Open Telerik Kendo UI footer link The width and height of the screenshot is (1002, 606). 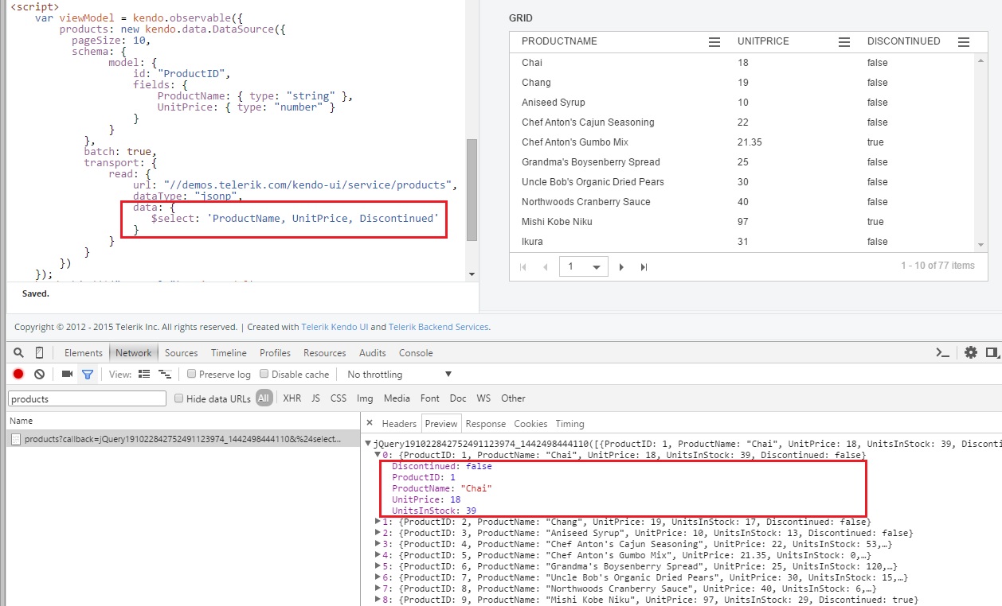click(x=335, y=327)
